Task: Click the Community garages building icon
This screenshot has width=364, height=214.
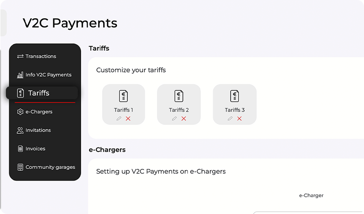Action: [20, 167]
